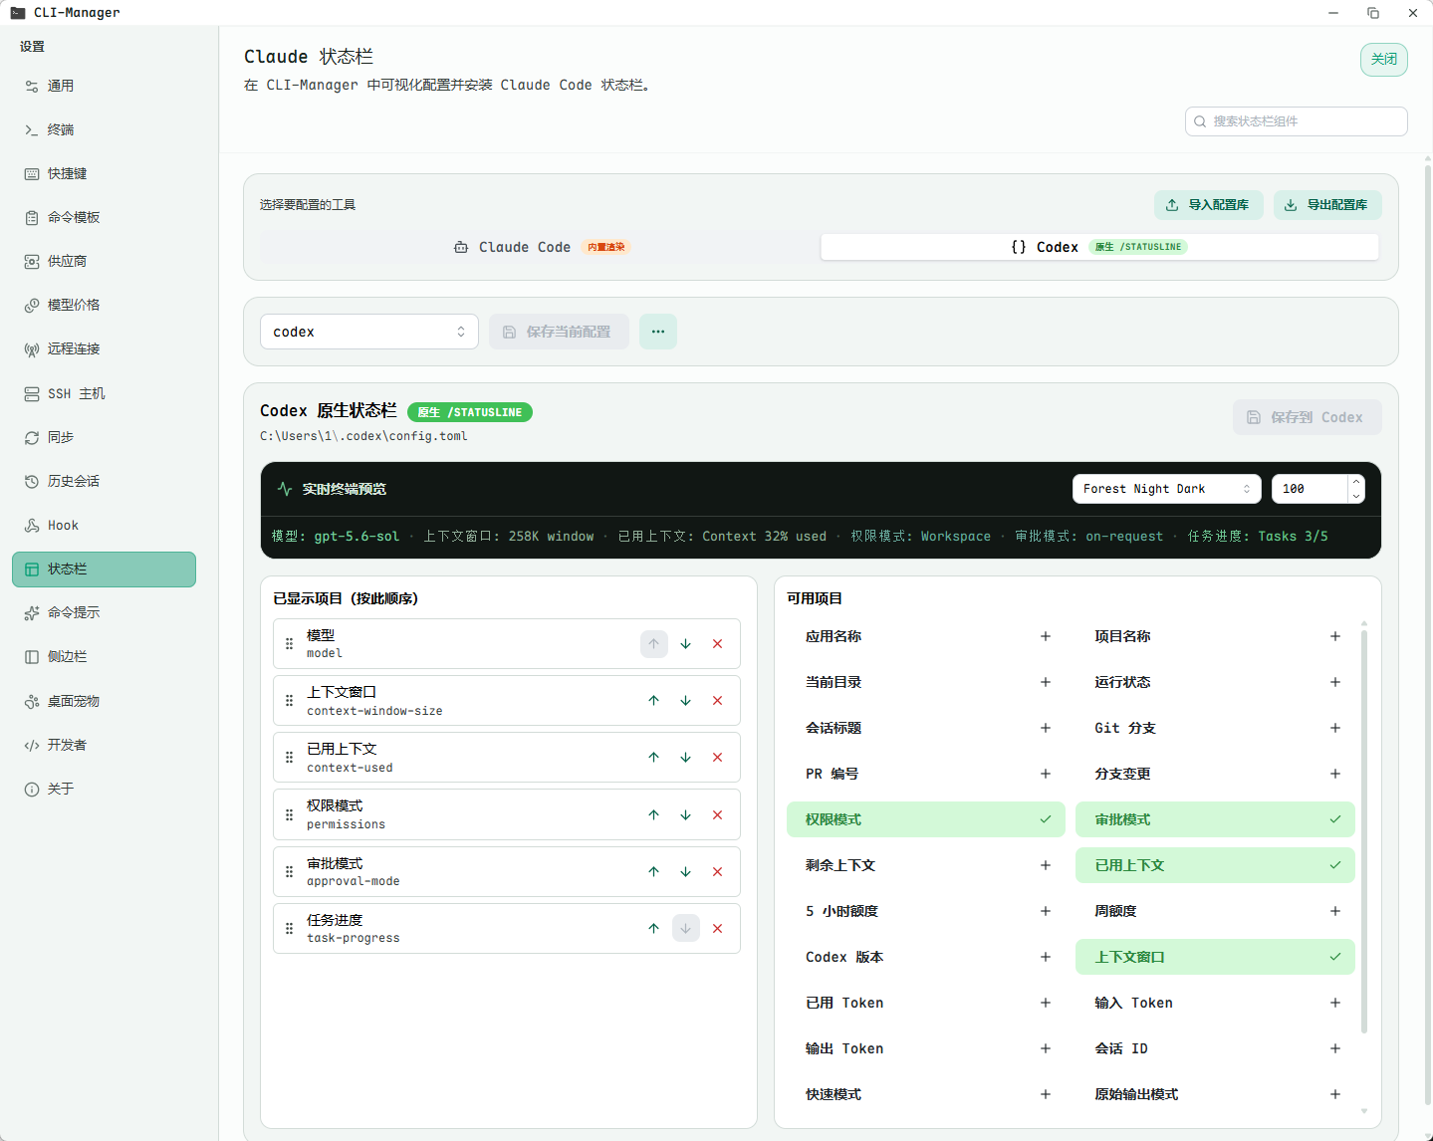Click the 保存当前配置 button
The width and height of the screenshot is (1433, 1141).
559,332
